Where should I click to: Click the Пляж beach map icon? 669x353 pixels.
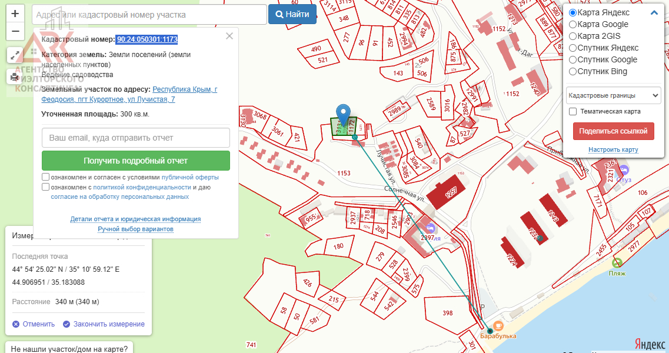click(617, 263)
